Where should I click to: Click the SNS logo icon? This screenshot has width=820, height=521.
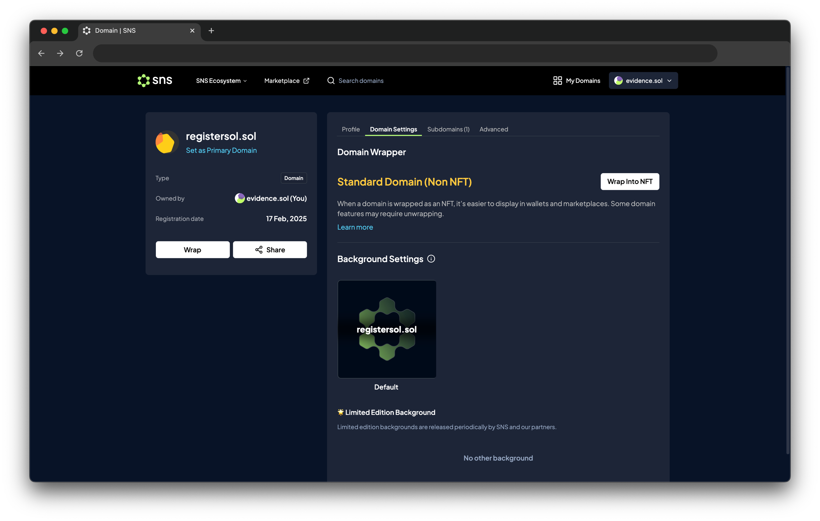(x=144, y=81)
